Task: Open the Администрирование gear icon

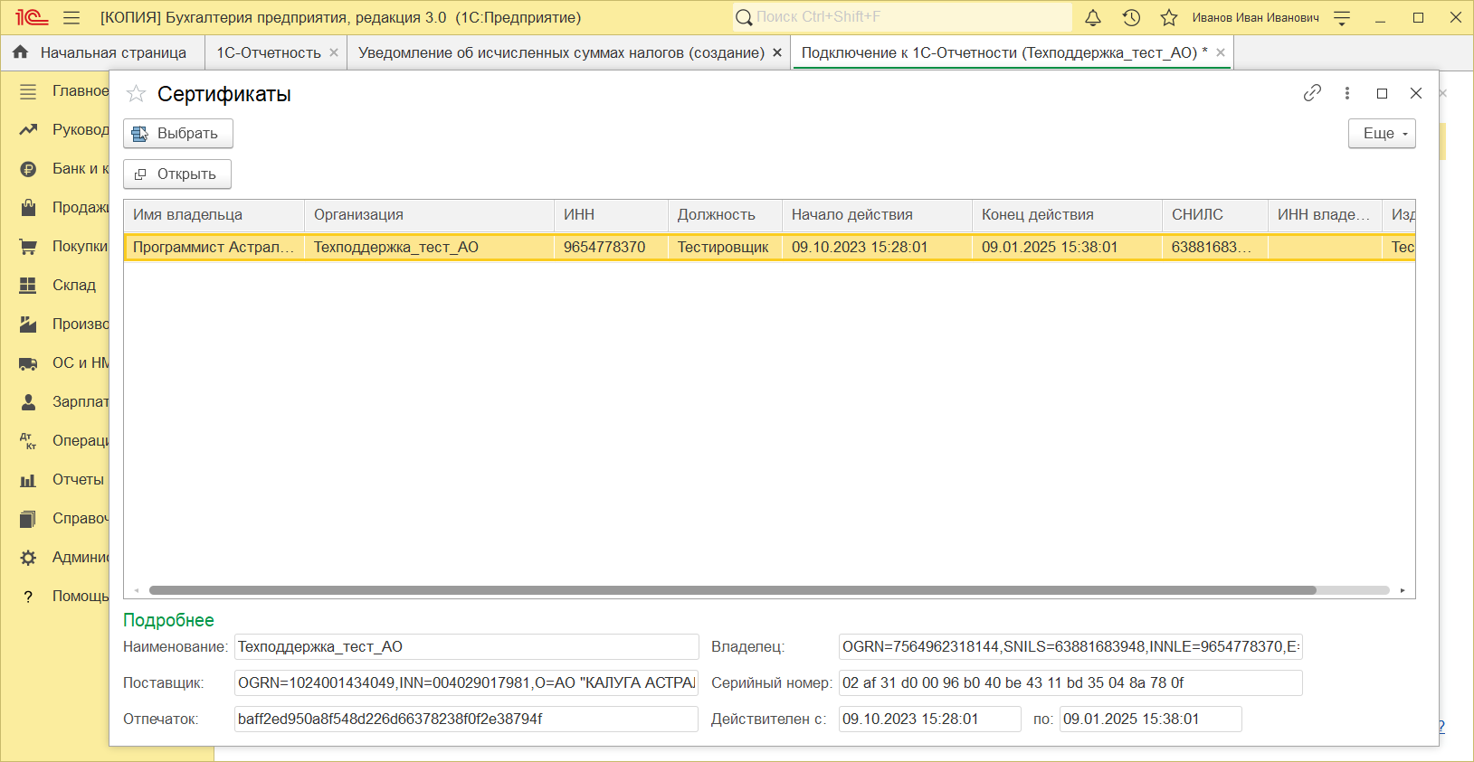Action: coord(28,558)
